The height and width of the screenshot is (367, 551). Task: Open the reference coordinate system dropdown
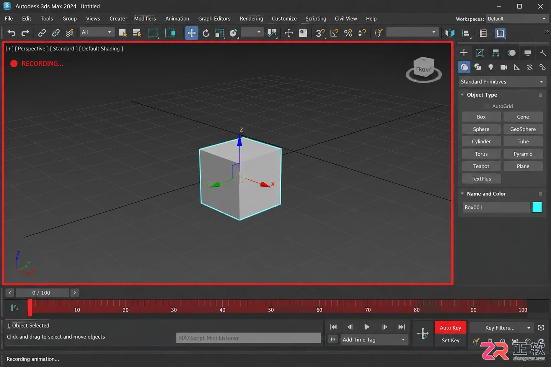pos(252,32)
